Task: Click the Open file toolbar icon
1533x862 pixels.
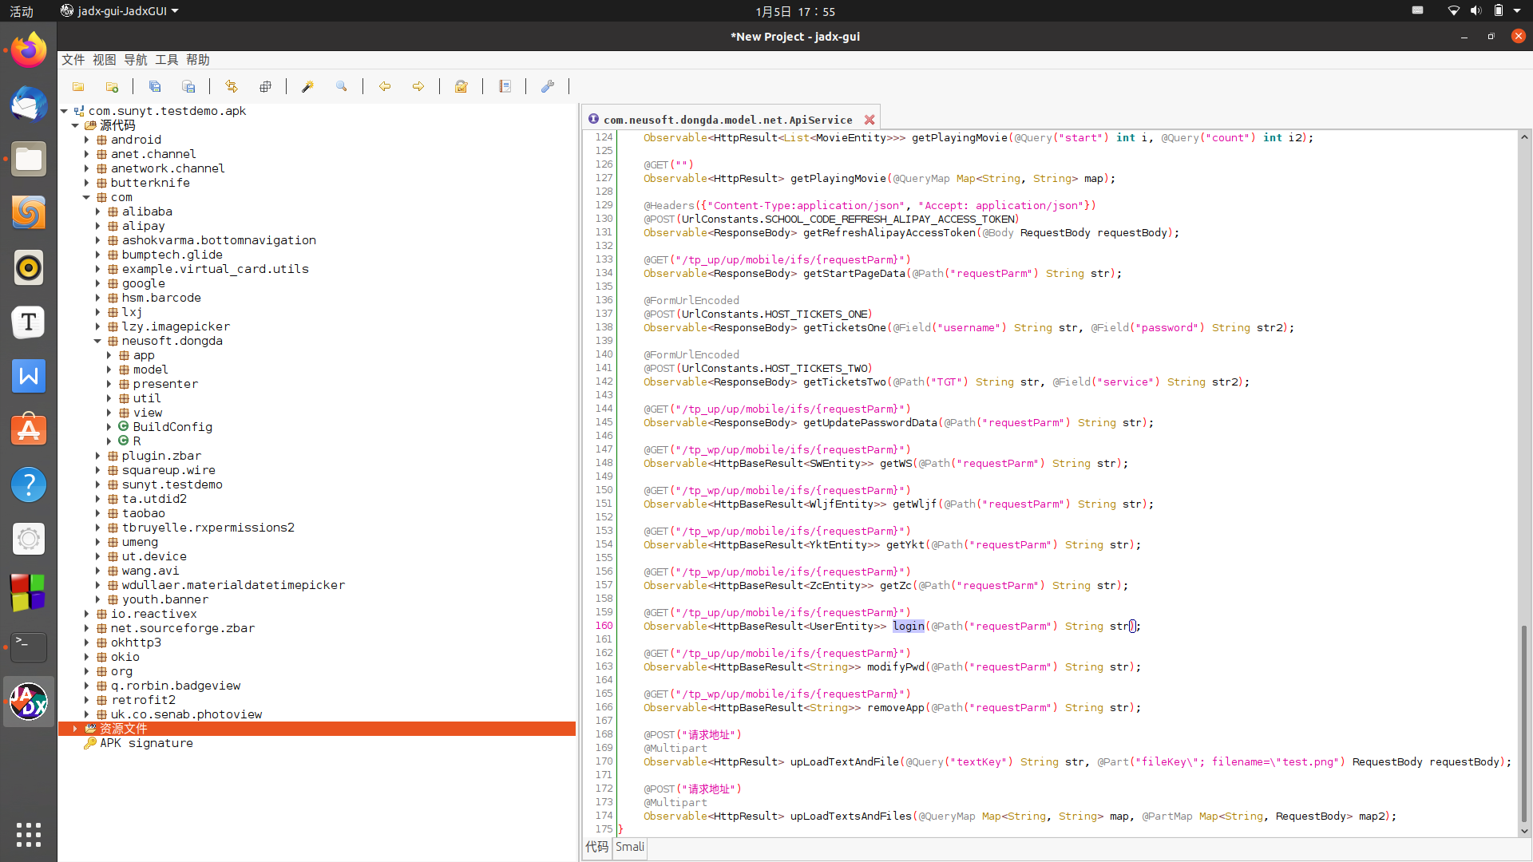Action: [x=78, y=86]
